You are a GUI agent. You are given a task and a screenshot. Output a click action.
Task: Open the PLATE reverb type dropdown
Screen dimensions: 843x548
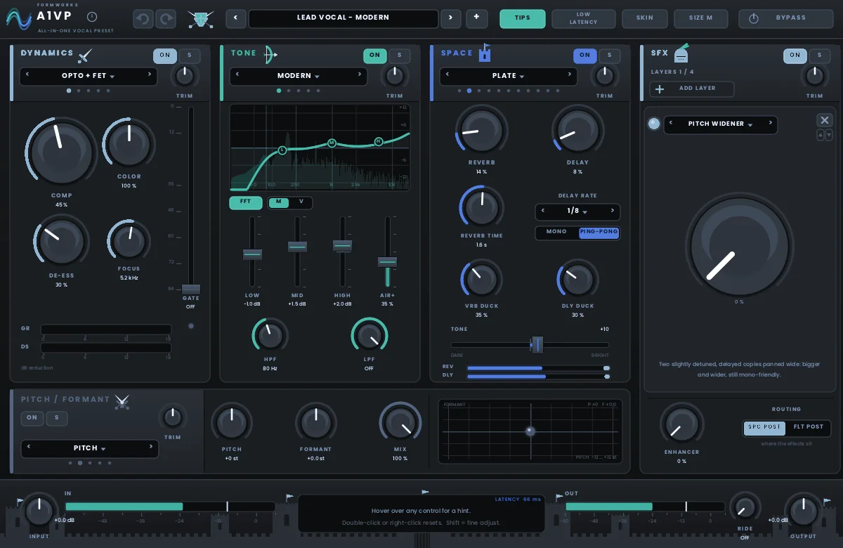pos(509,76)
